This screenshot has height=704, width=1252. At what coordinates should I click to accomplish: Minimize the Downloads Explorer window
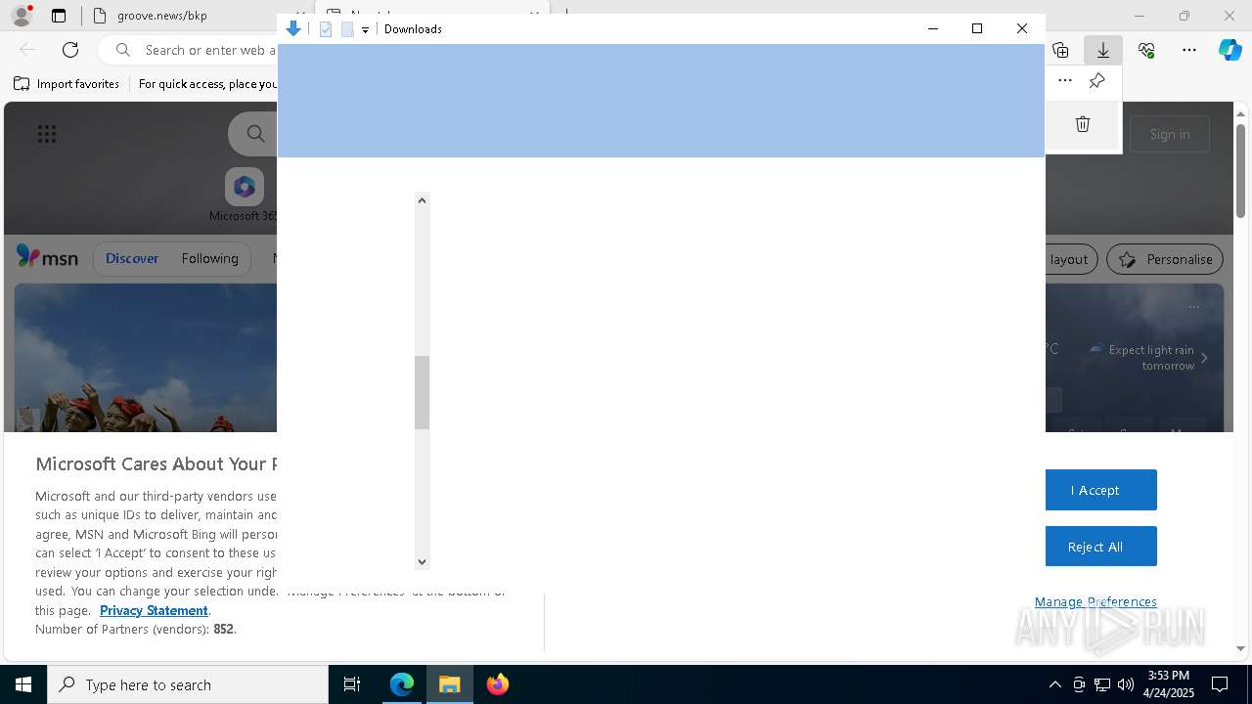pyautogui.click(x=933, y=28)
